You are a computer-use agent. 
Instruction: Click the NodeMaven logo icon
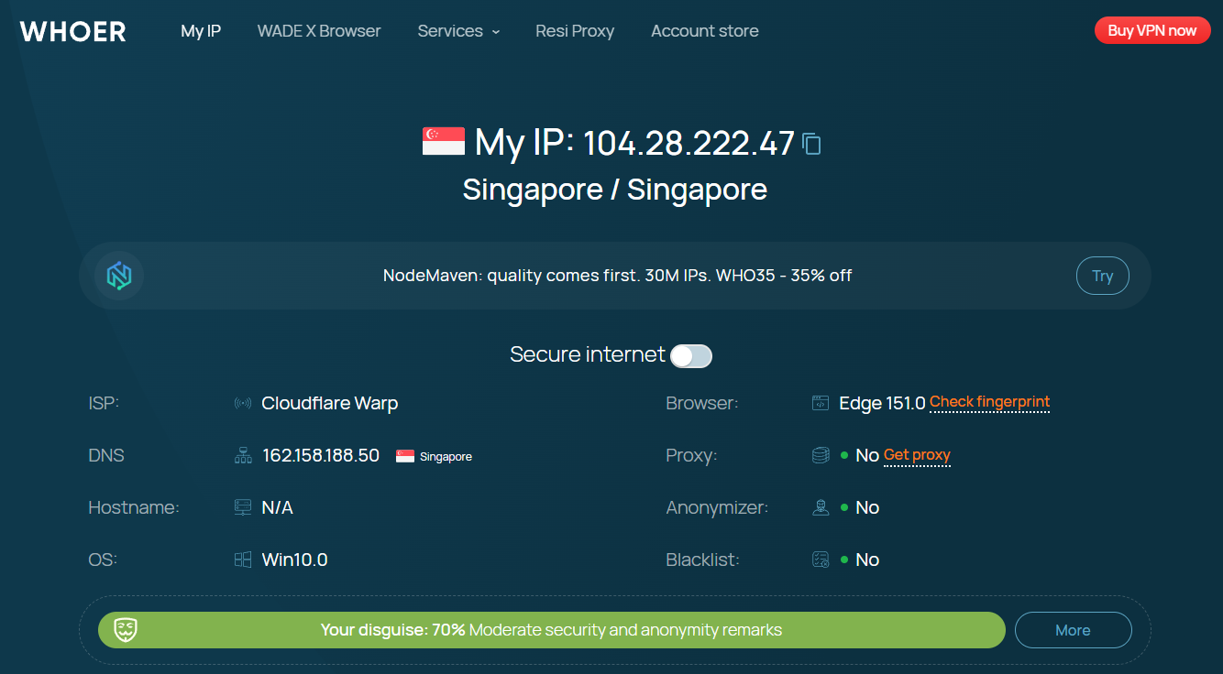[119, 276]
